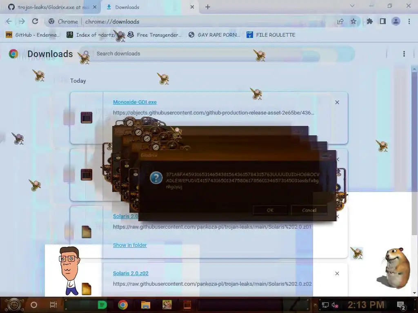418x313 pixels.
Task: Bookmark this tab with the star icon
Action: [354, 22]
